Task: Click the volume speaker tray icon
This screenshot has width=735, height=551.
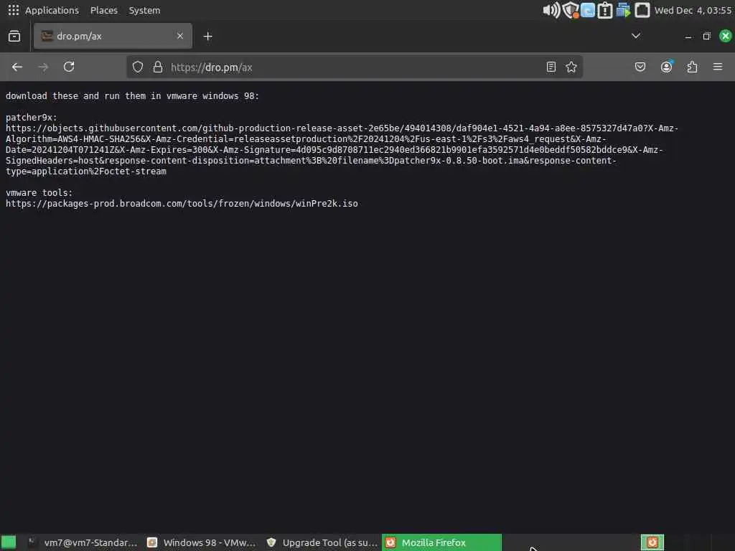Action: click(x=551, y=10)
